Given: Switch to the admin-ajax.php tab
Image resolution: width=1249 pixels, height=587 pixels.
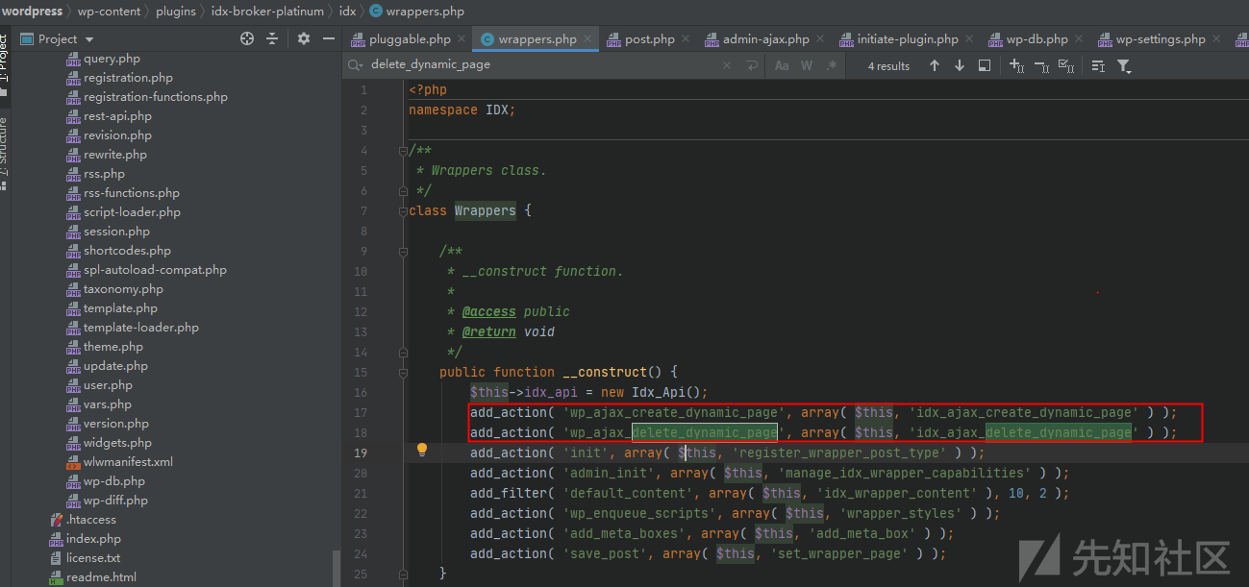Looking at the screenshot, I should [765, 39].
